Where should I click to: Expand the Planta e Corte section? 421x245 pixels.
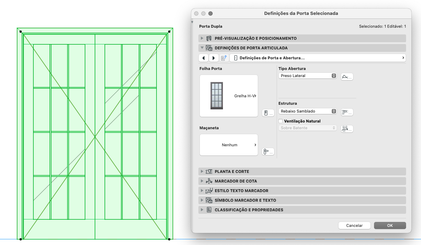pos(202,171)
